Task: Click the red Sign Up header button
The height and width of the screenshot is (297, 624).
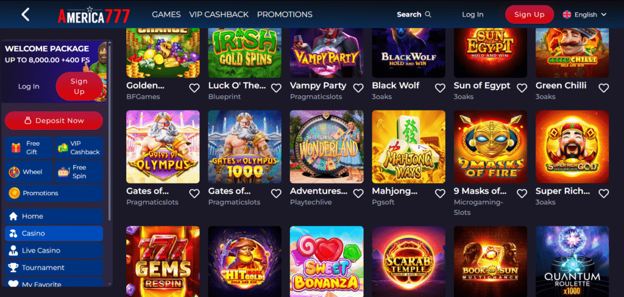Action: [x=530, y=15]
